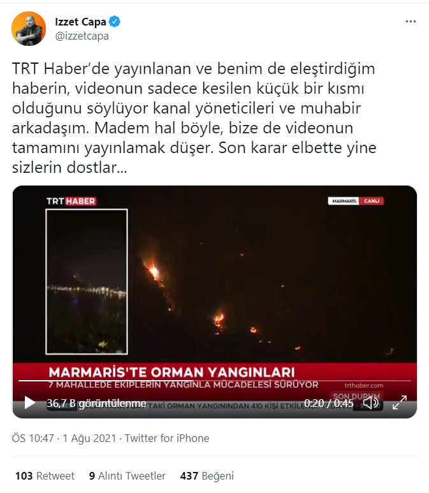Screen dimensions: 429x493
Task: Seek on the video progress bar
Action: (214, 381)
